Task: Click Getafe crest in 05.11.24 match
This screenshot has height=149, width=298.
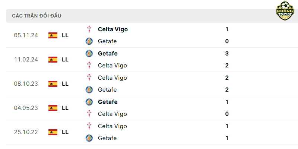Action: tap(89, 41)
